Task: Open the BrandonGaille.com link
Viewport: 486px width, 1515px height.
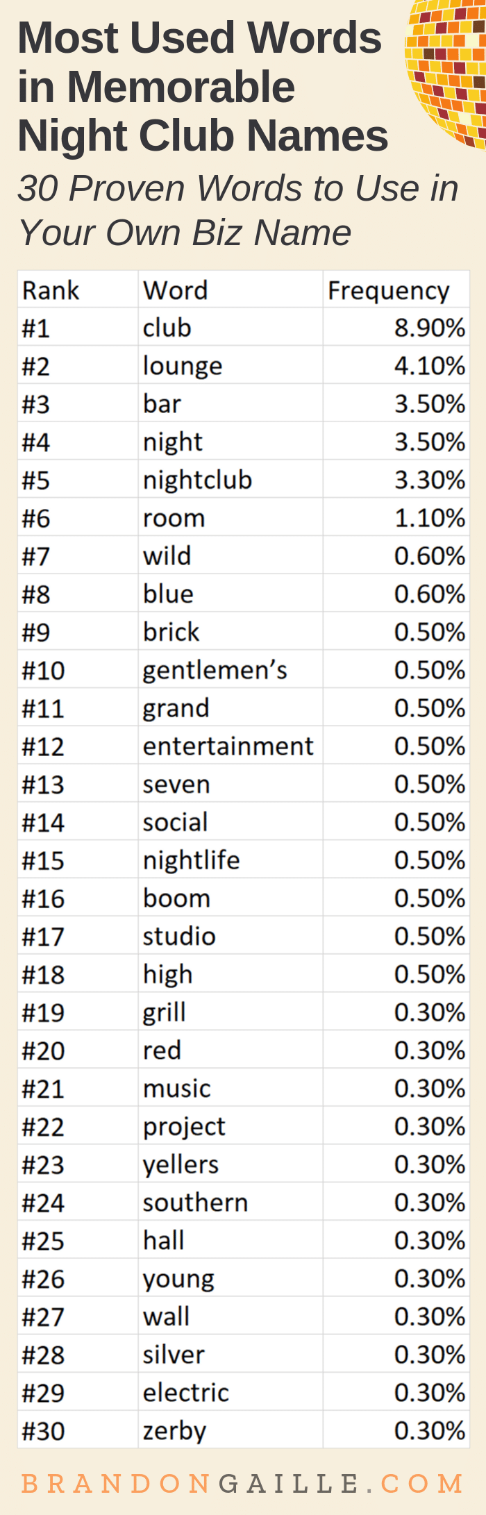Action: [x=242, y=1483]
